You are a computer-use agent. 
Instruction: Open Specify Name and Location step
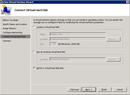click(x=15, y=24)
